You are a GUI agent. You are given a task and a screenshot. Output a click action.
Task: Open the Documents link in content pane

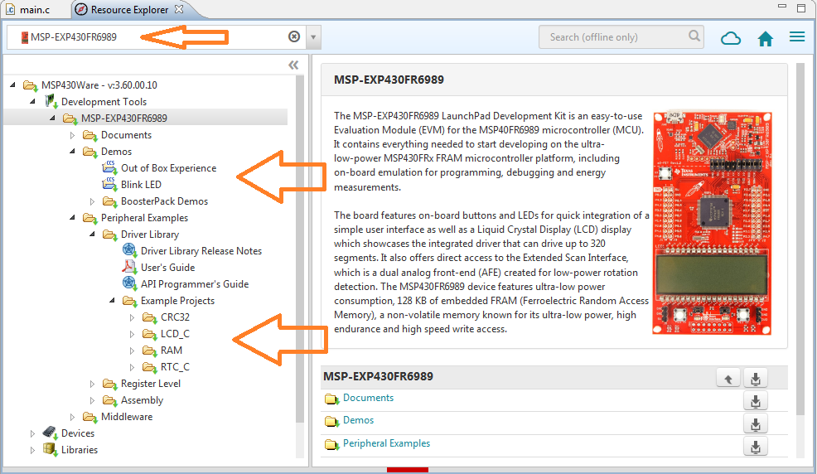368,398
